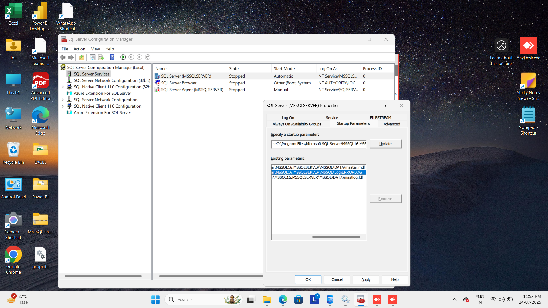Open the Help menu
This screenshot has width=548, height=308.
pos(110,49)
